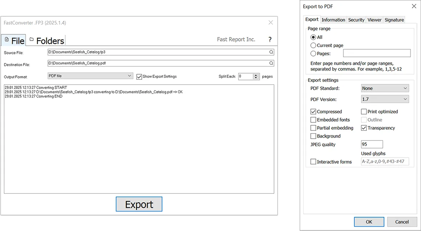Decrease the Split Each pages value
421x231 pixels.
(256, 78)
